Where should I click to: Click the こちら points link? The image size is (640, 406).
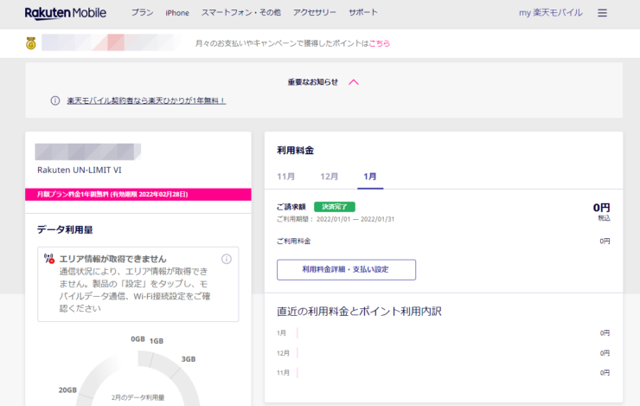379,43
